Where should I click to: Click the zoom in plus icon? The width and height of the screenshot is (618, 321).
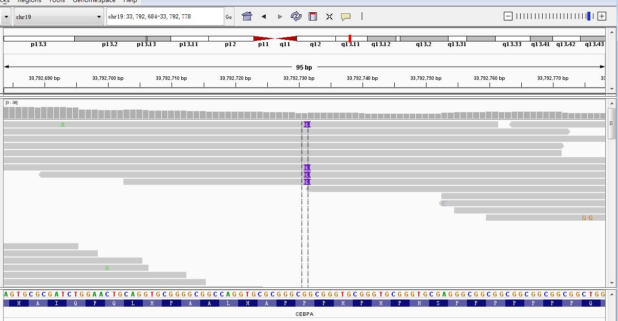coord(603,15)
